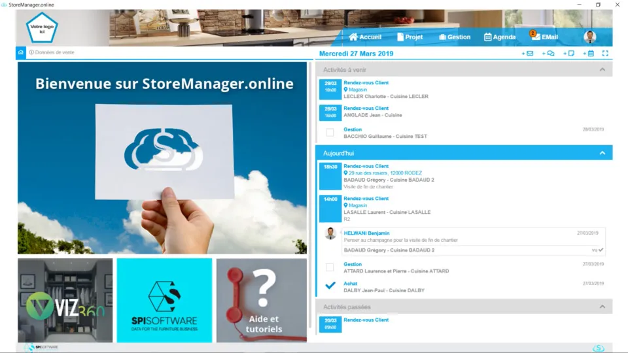
Task: Click the 29/03 date tile
Action: (330, 90)
